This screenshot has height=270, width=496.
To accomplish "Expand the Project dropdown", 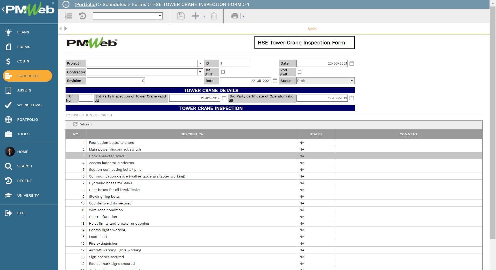I will coord(200,63).
